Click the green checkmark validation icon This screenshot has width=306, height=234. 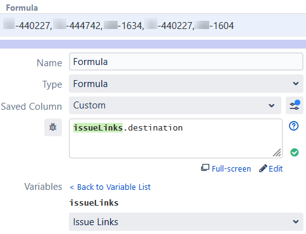(x=295, y=153)
